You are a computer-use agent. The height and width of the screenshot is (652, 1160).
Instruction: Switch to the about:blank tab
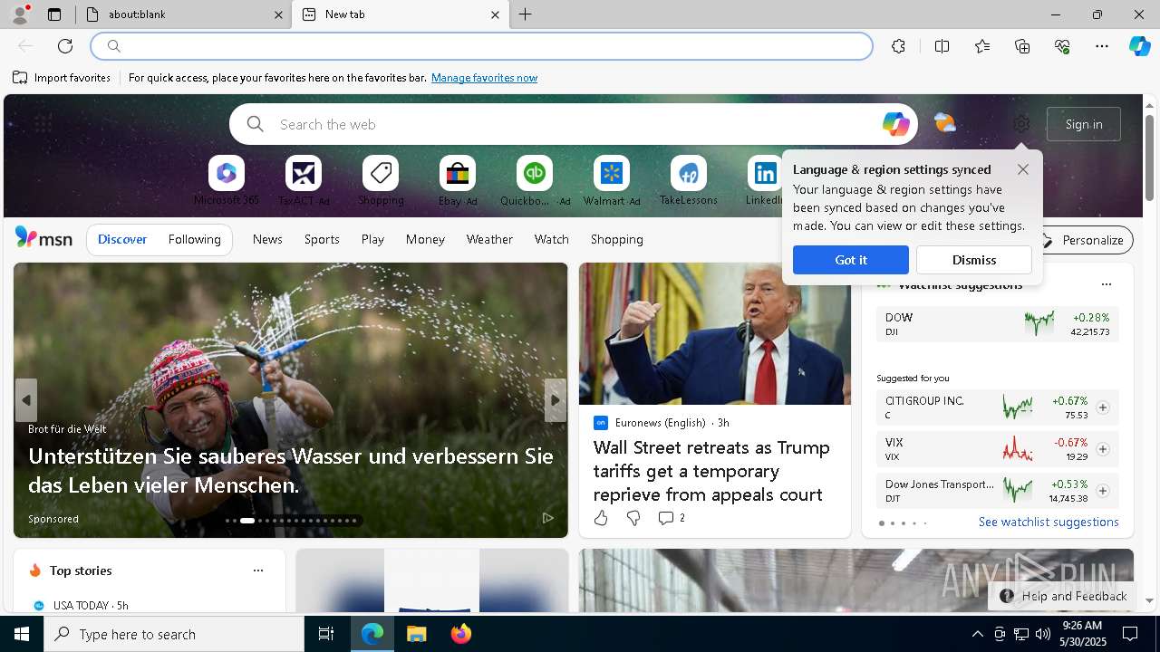point(181,14)
